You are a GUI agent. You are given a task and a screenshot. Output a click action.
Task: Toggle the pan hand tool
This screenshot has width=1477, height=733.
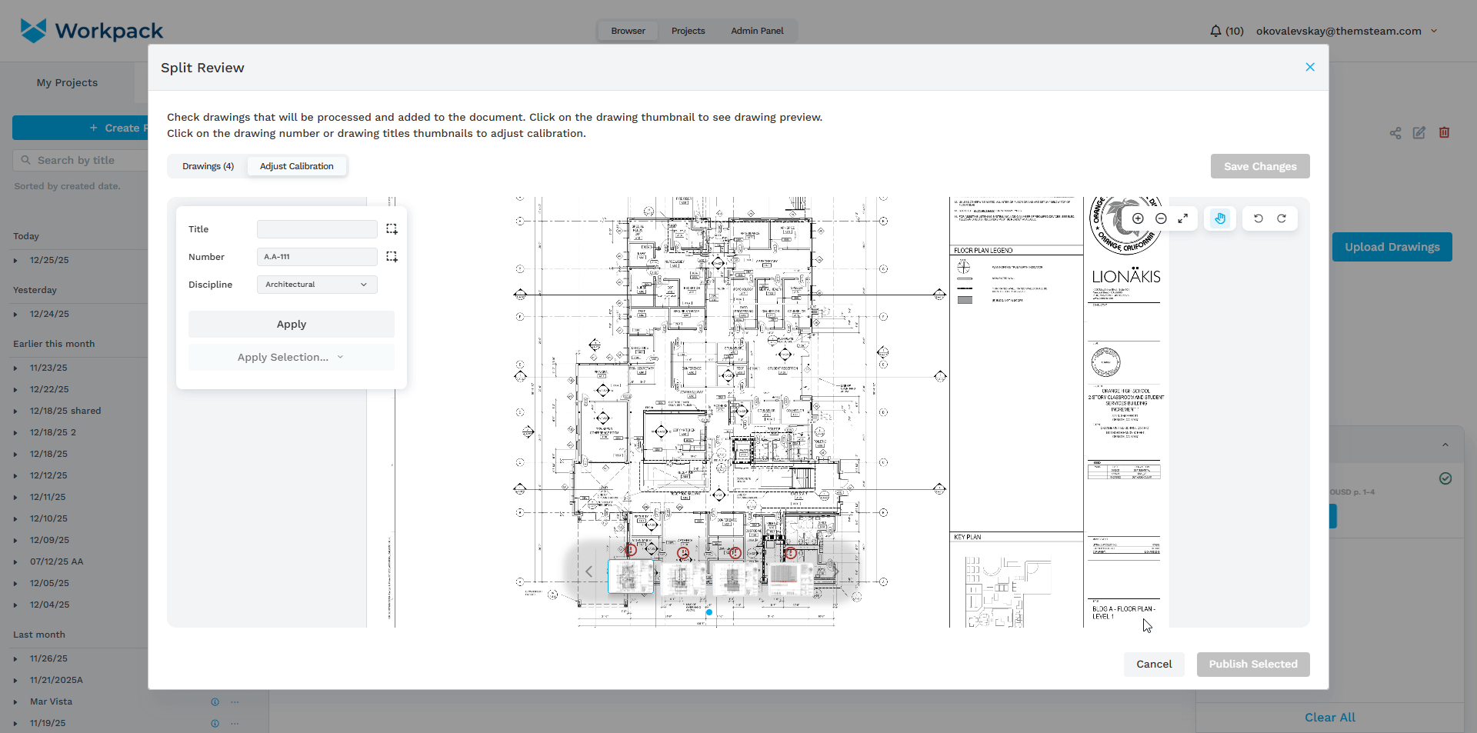coord(1220,218)
